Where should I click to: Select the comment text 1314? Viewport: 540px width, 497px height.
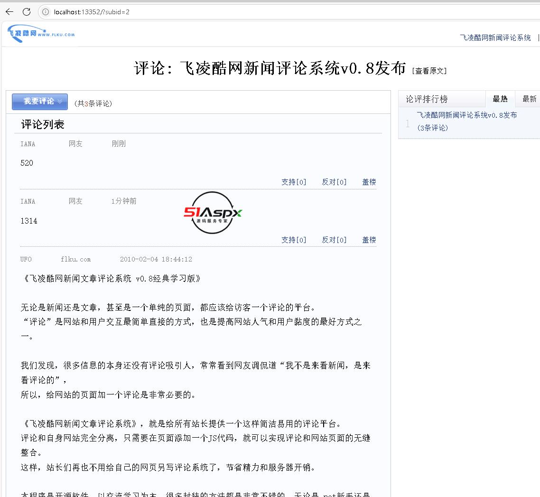[29, 221]
